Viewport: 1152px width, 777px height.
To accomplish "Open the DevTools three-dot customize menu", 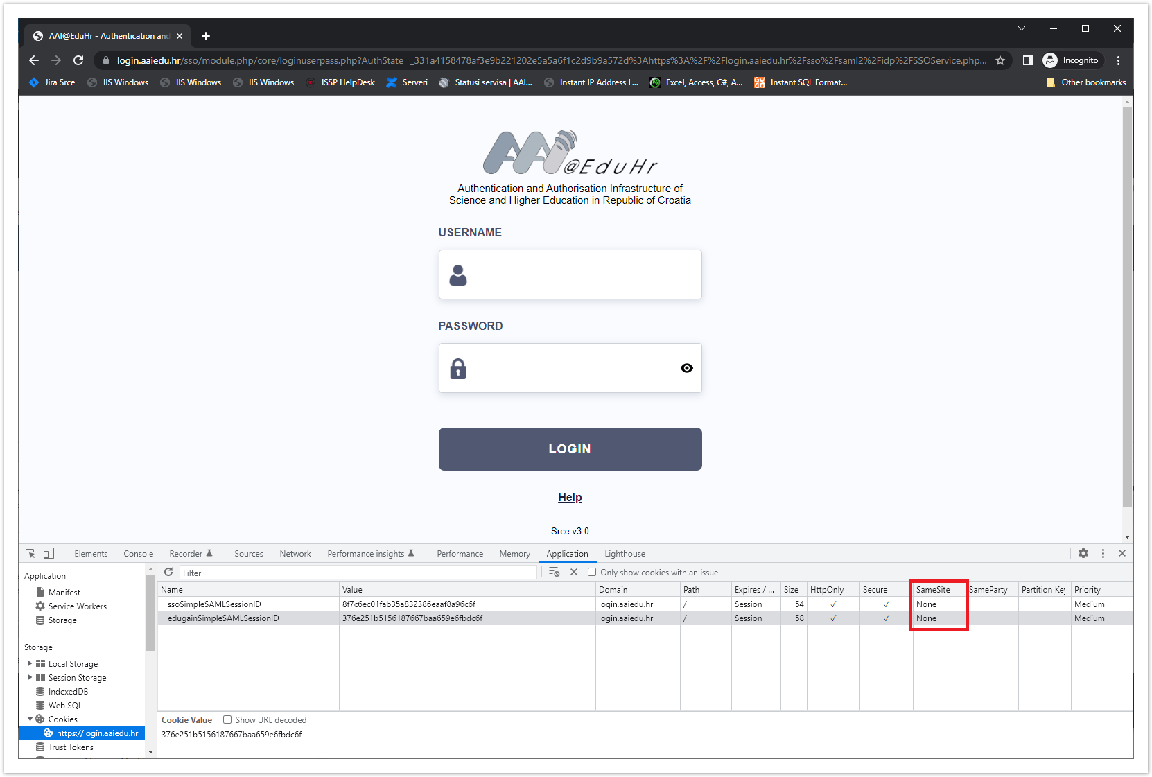I will click(x=1103, y=554).
